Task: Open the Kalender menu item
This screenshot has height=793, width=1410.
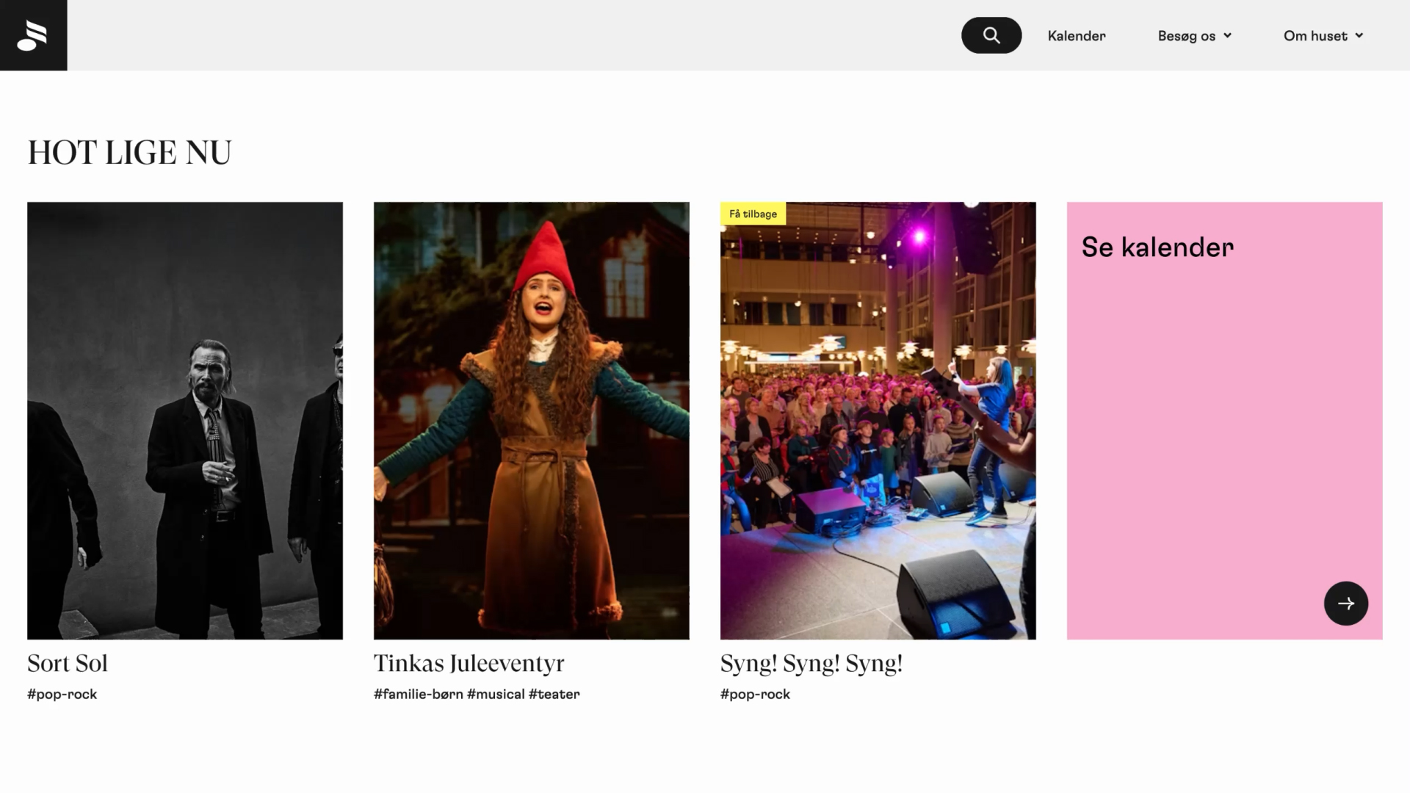Action: coord(1076,36)
